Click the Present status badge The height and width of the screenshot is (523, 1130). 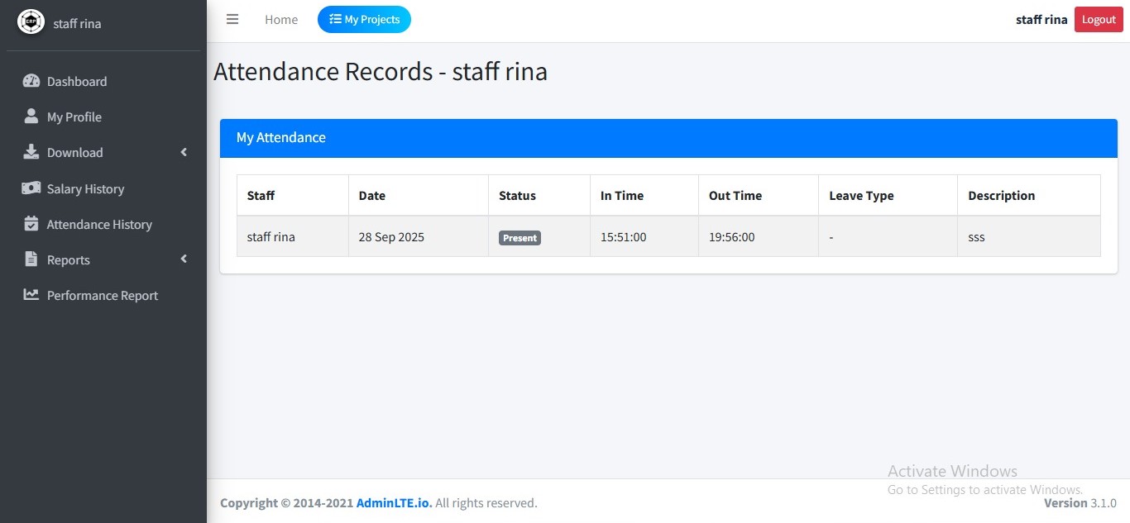pyautogui.click(x=520, y=237)
